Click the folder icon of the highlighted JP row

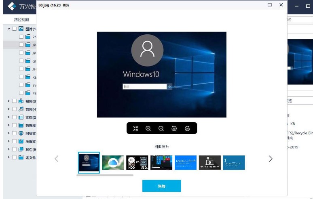(28, 45)
